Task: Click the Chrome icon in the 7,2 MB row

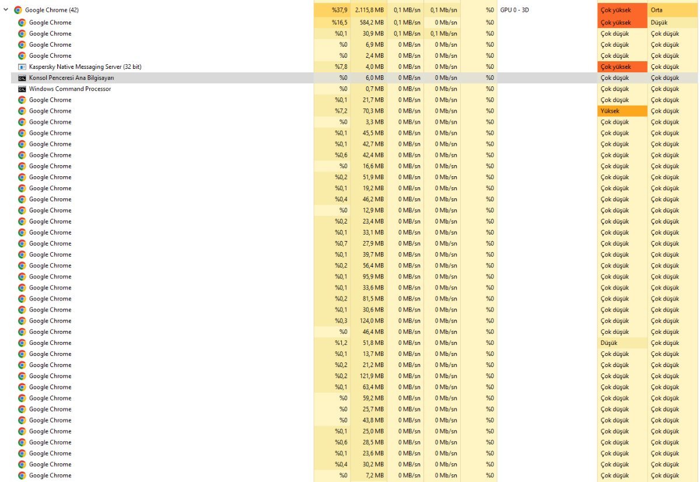Action: (x=22, y=476)
